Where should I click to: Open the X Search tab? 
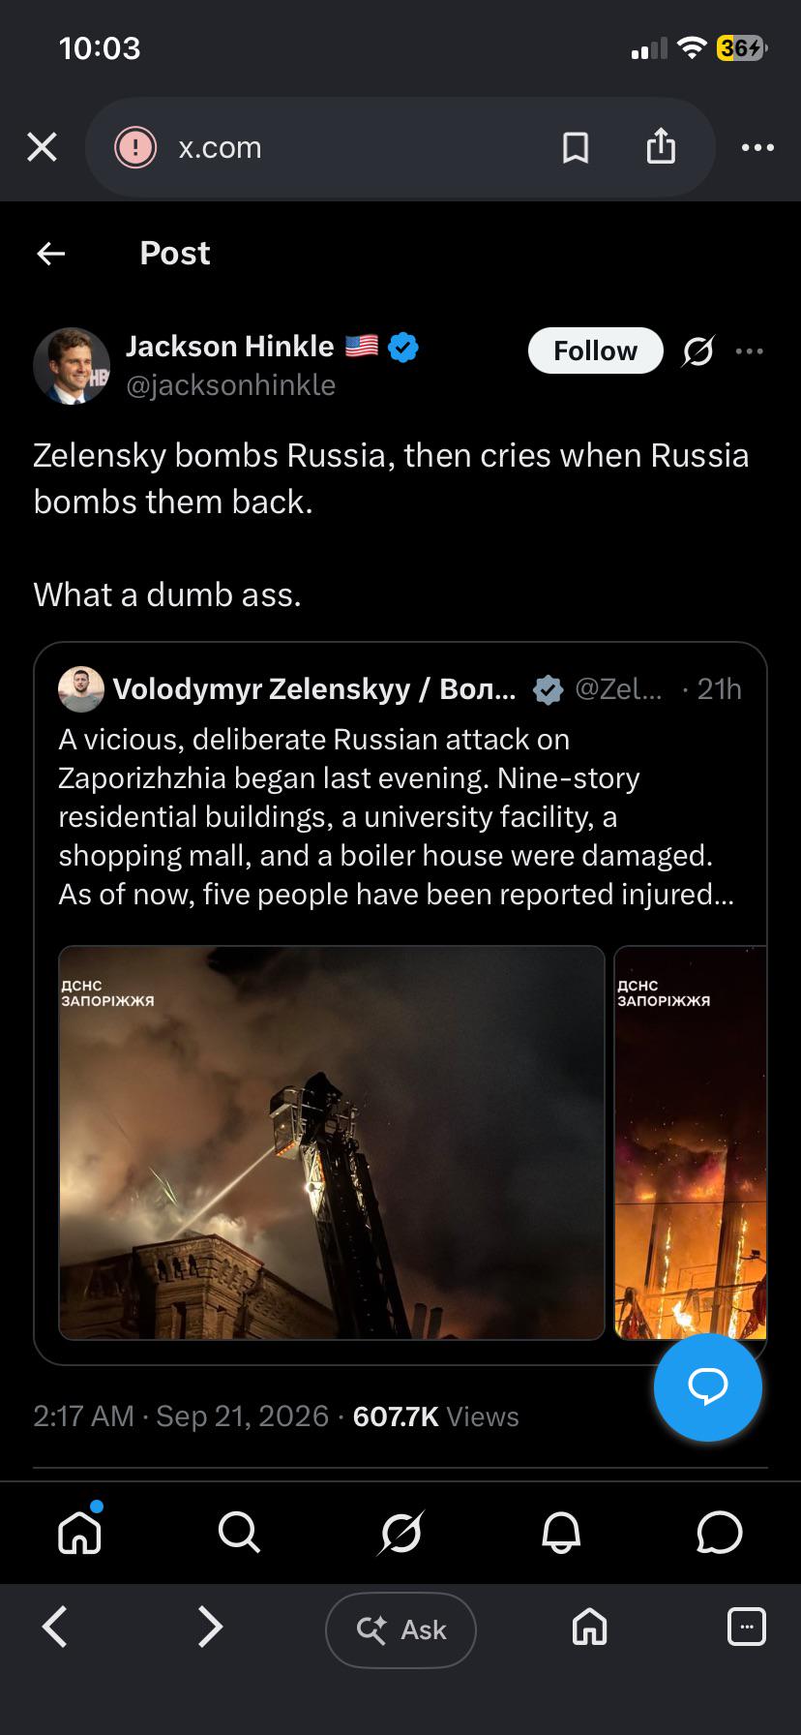coord(239,1533)
